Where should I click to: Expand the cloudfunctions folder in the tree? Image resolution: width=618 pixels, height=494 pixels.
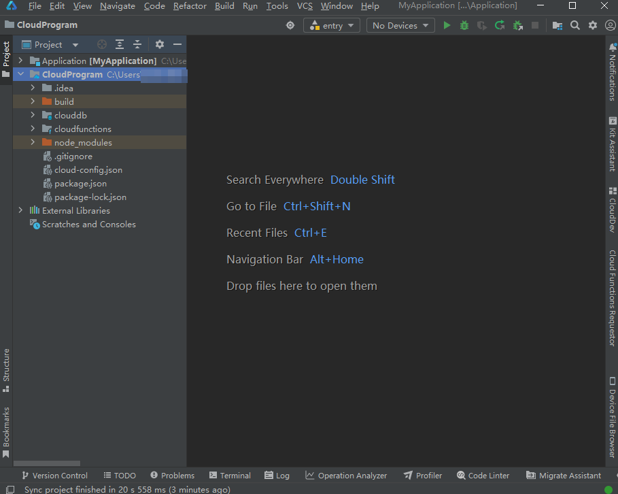[32, 129]
